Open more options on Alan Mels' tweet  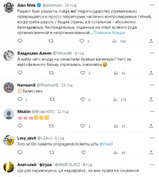click(152, 5)
